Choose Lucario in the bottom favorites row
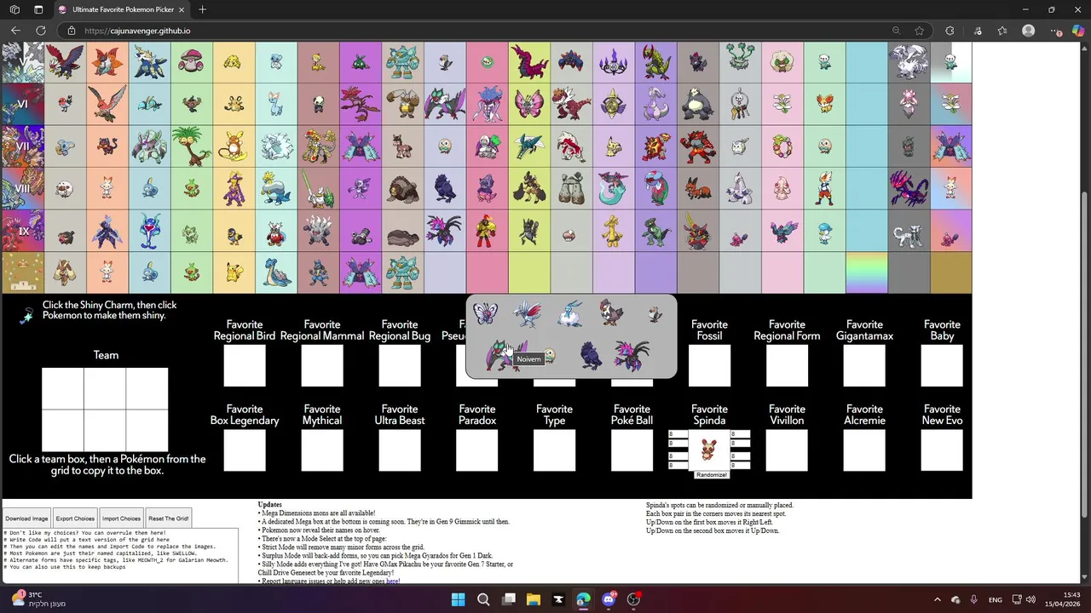 (318, 272)
